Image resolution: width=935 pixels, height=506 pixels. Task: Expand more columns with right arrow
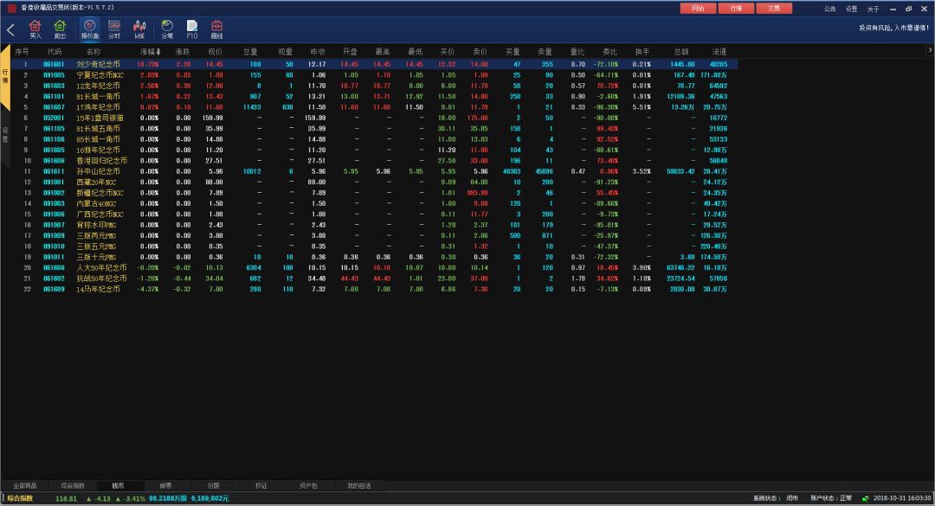(x=930, y=51)
